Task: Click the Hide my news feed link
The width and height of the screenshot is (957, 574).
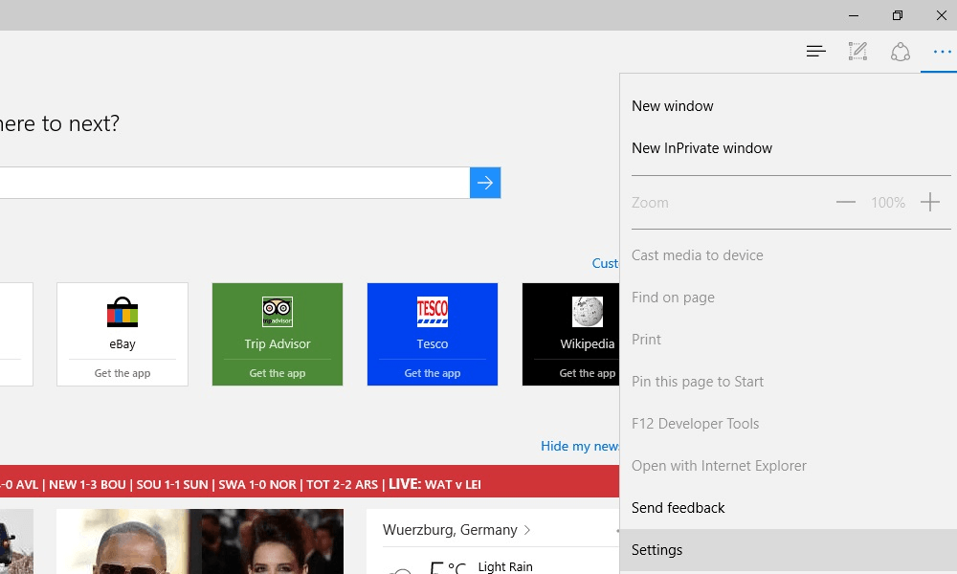Action: [580, 446]
